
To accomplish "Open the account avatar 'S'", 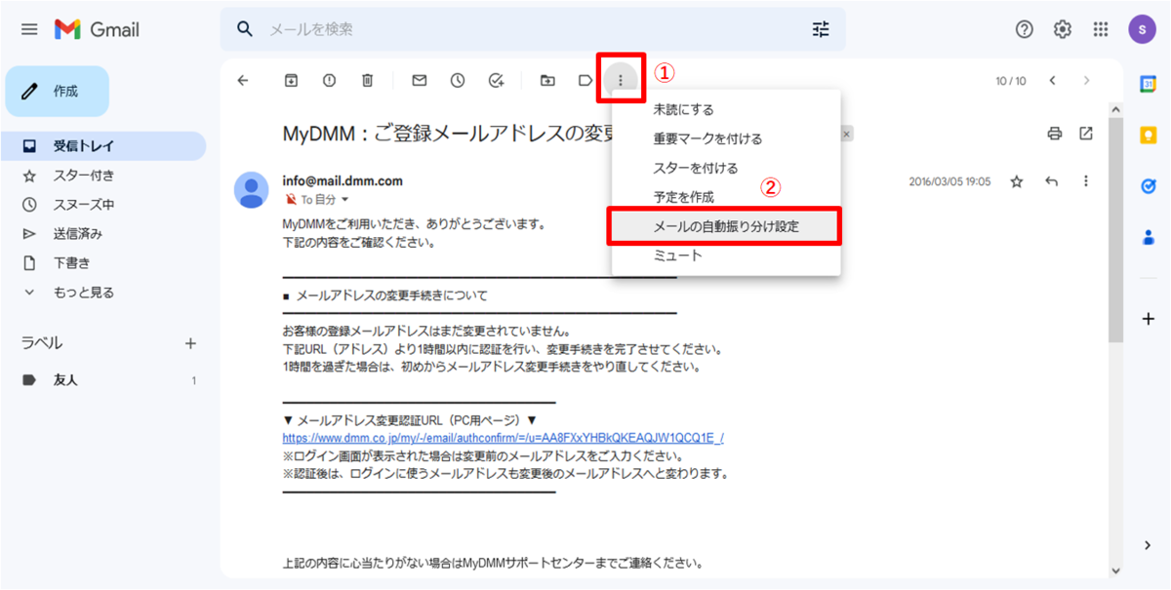I will 1143,29.
